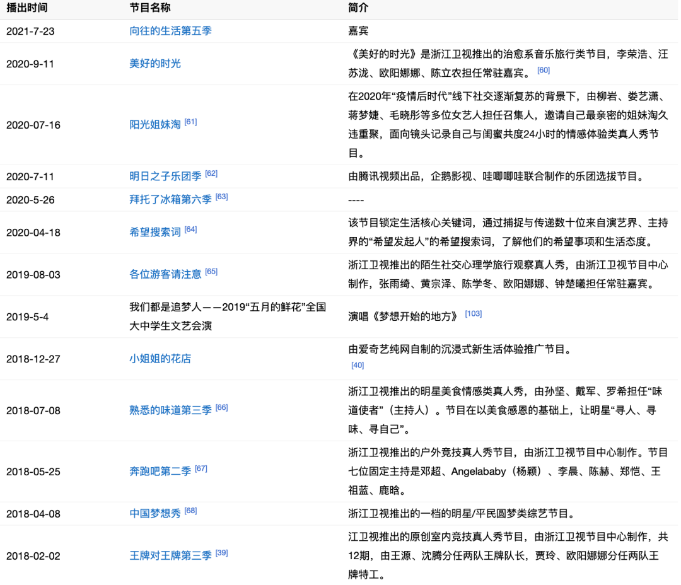Open the 中国梦想秀 link
Viewport: 681px width, 585px height.
(x=155, y=514)
